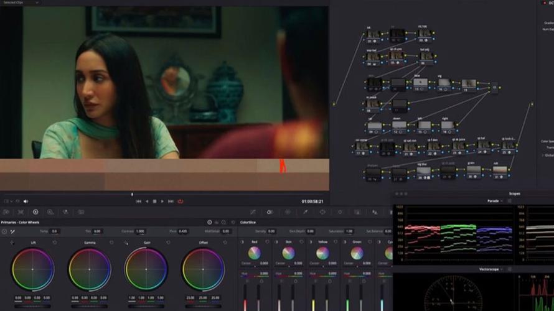
Task: Click the Lift master wheel slider
Action: click(32, 306)
